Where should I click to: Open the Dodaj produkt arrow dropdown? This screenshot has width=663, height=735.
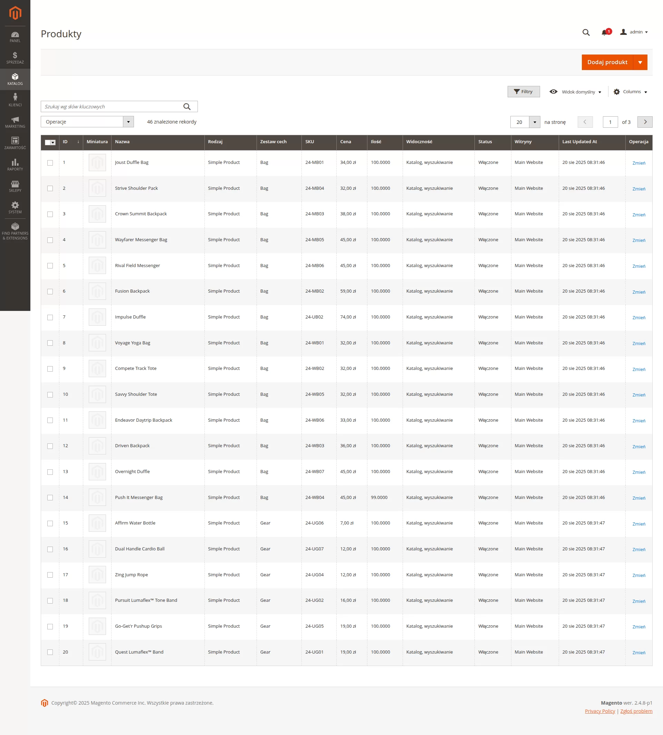tap(640, 62)
